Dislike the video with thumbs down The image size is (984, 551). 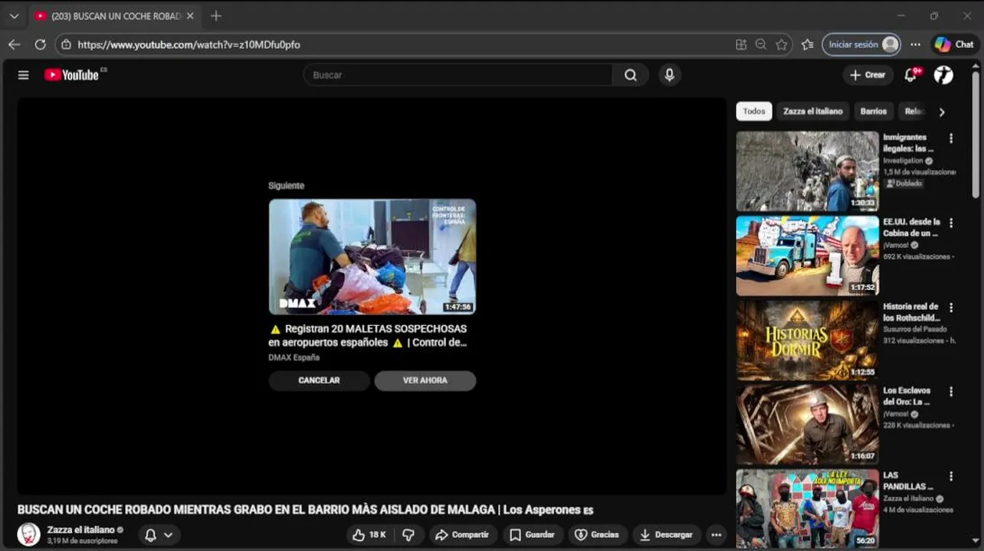408,535
